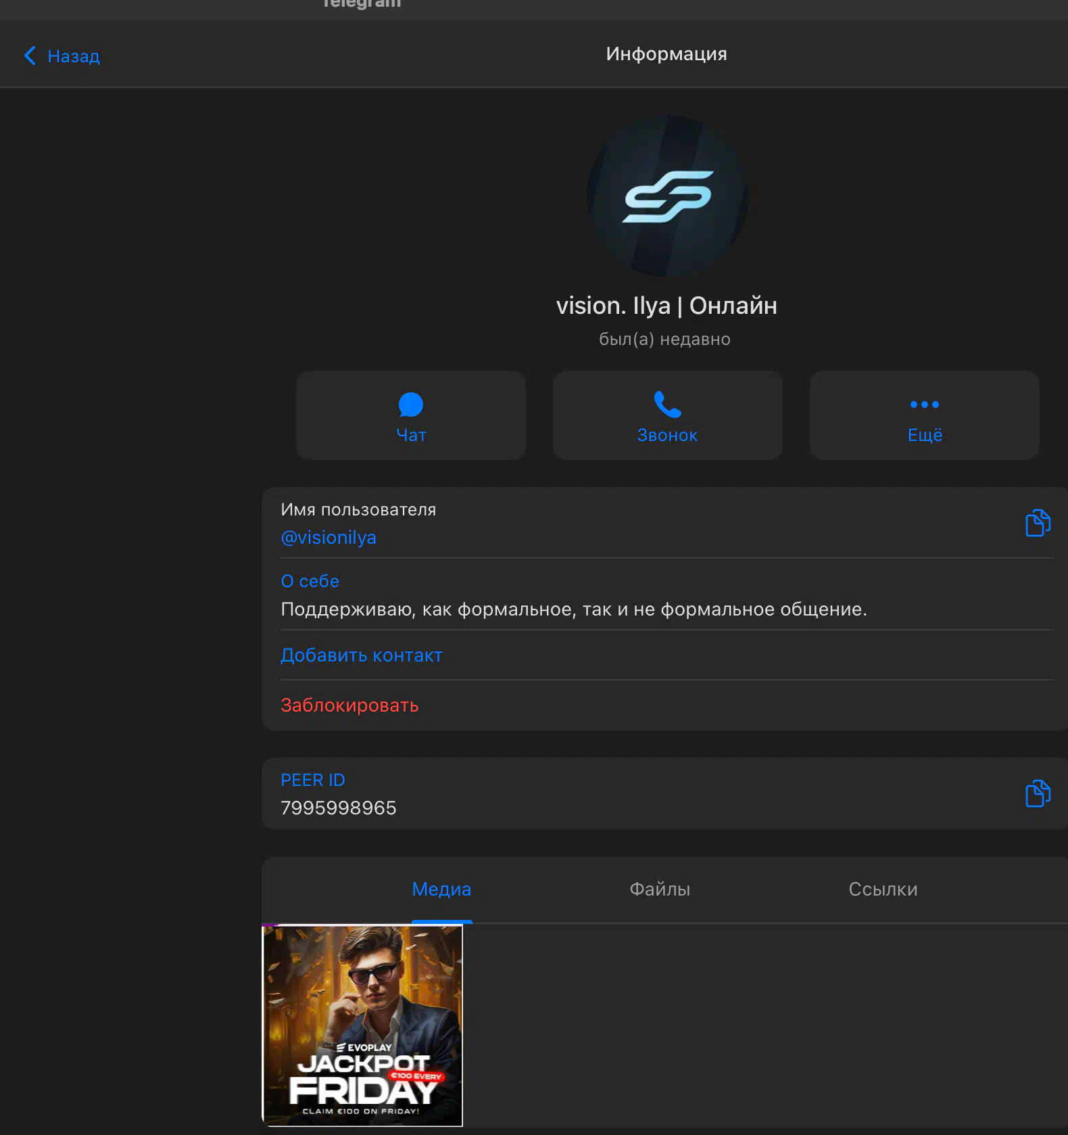Click the PEER ID label
This screenshot has width=1068, height=1135.
312,780
